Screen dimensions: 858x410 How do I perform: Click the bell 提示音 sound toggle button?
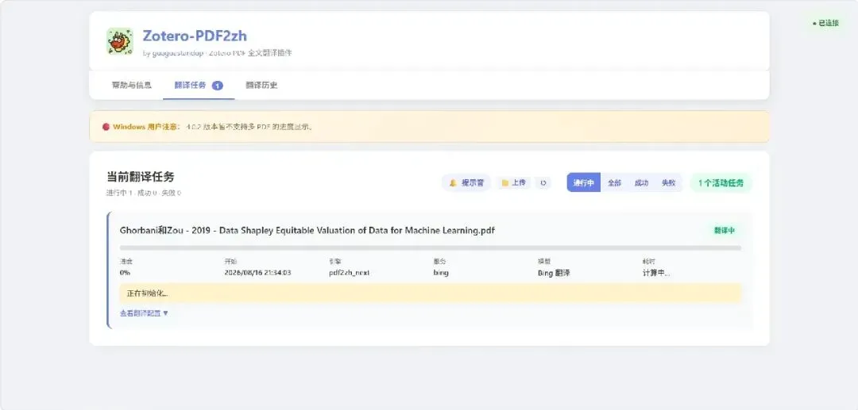tap(466, 183)
